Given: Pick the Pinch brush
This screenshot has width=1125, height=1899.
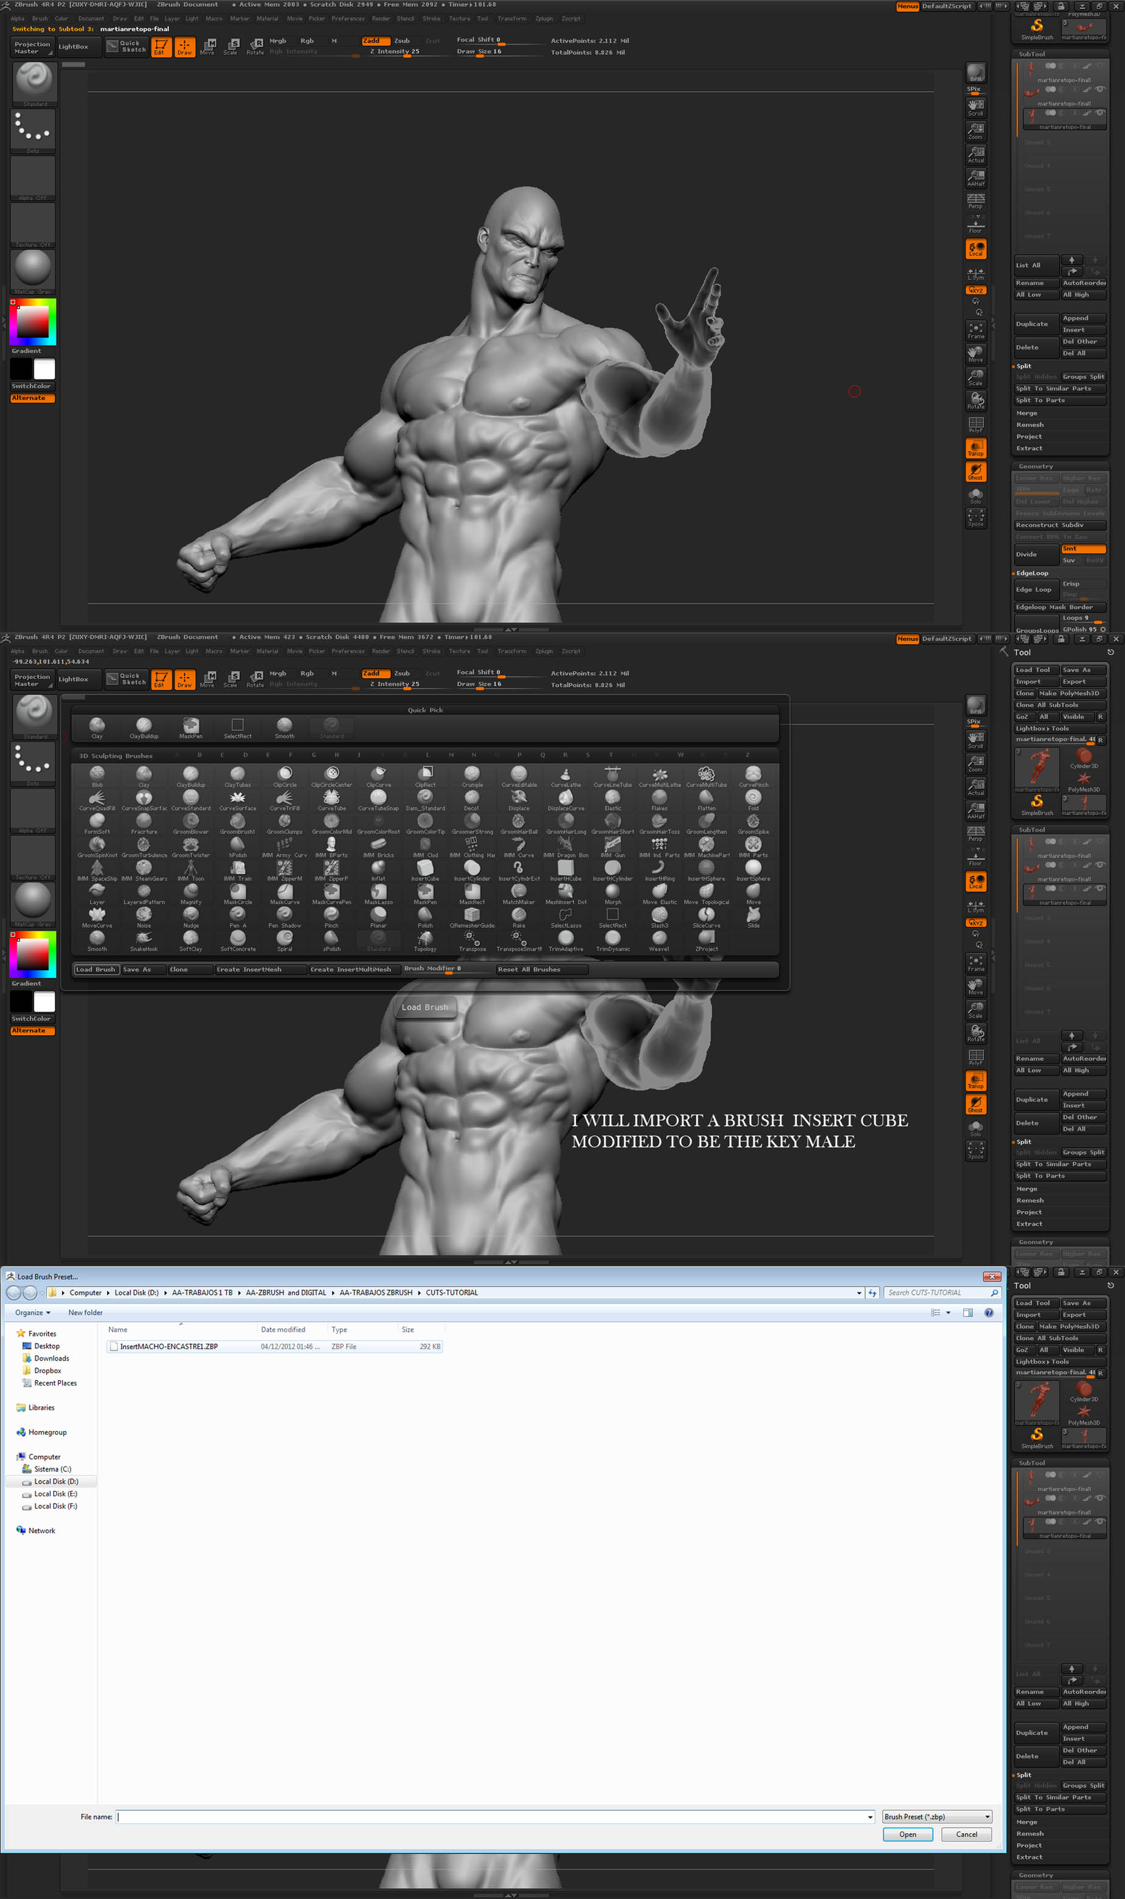Looking at the screenshot, I should pos(331,917).
